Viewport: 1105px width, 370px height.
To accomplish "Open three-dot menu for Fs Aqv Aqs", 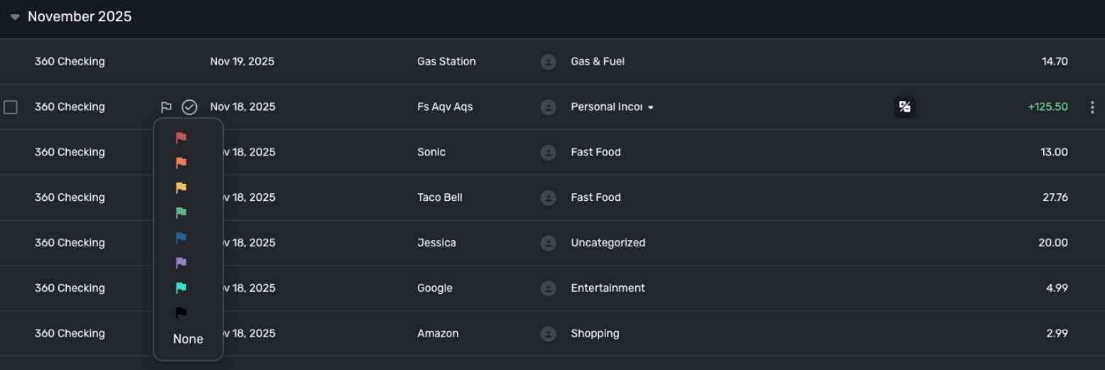I will [1092, 107].
